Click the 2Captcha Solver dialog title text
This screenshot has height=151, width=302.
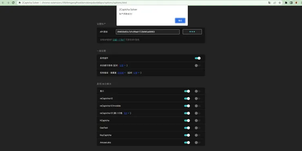click(x=128, y=10)
